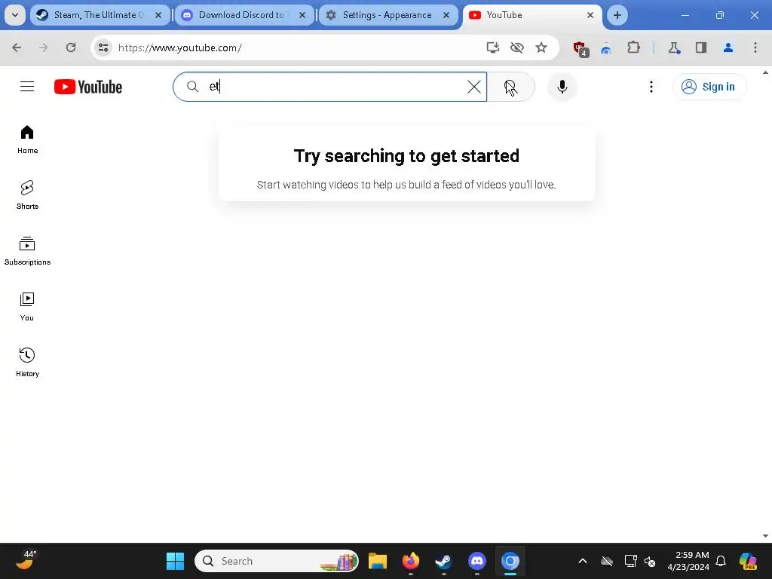Bookmark this page with star icon
772x579 pixels.
point(541,47)
